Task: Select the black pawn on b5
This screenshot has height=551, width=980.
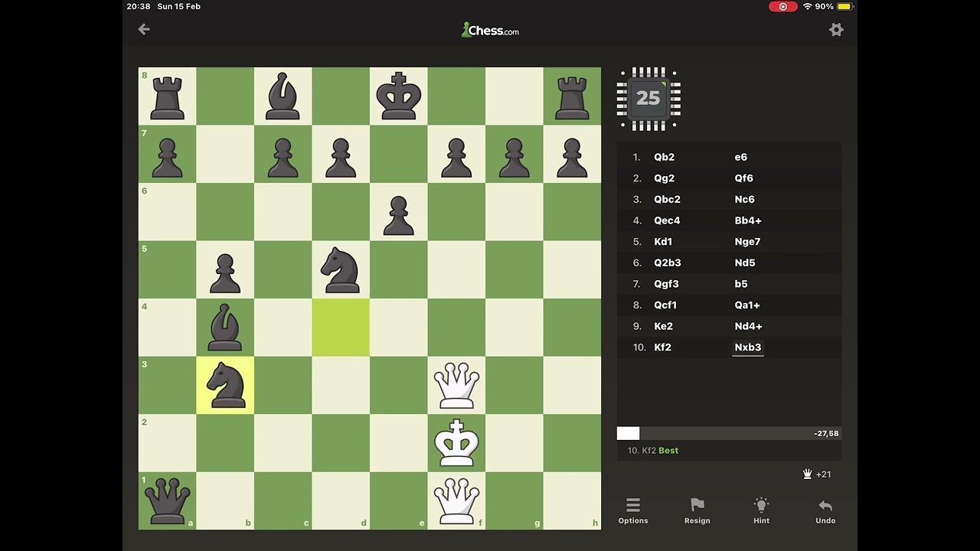Action: (225, 273)
